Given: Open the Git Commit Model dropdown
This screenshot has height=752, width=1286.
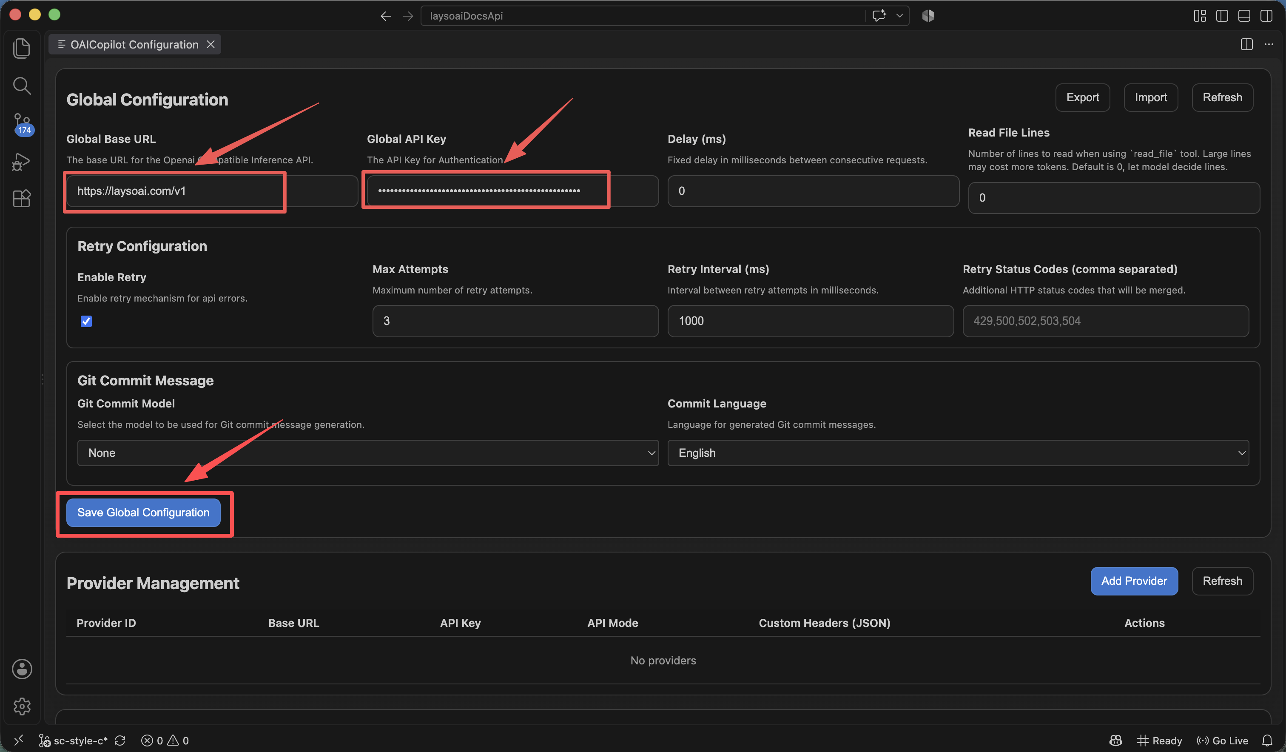Looking at the screenshot, I should pyautogui.click(x=368, y=453).
